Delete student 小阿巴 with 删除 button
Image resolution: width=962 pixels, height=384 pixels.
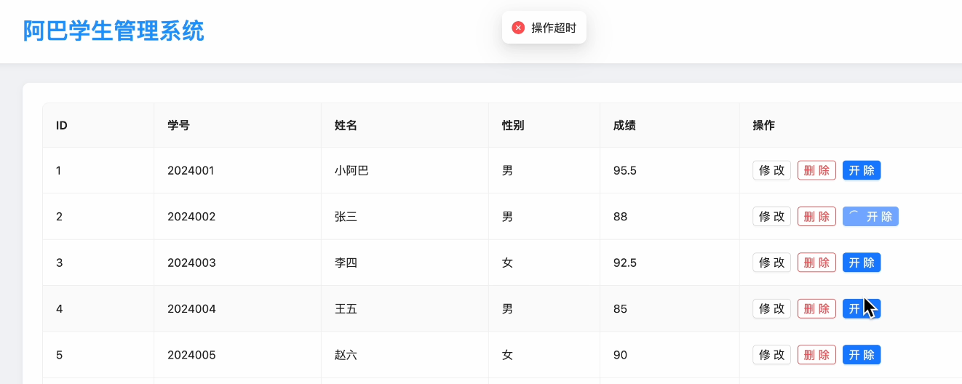(x=816, y=171)
